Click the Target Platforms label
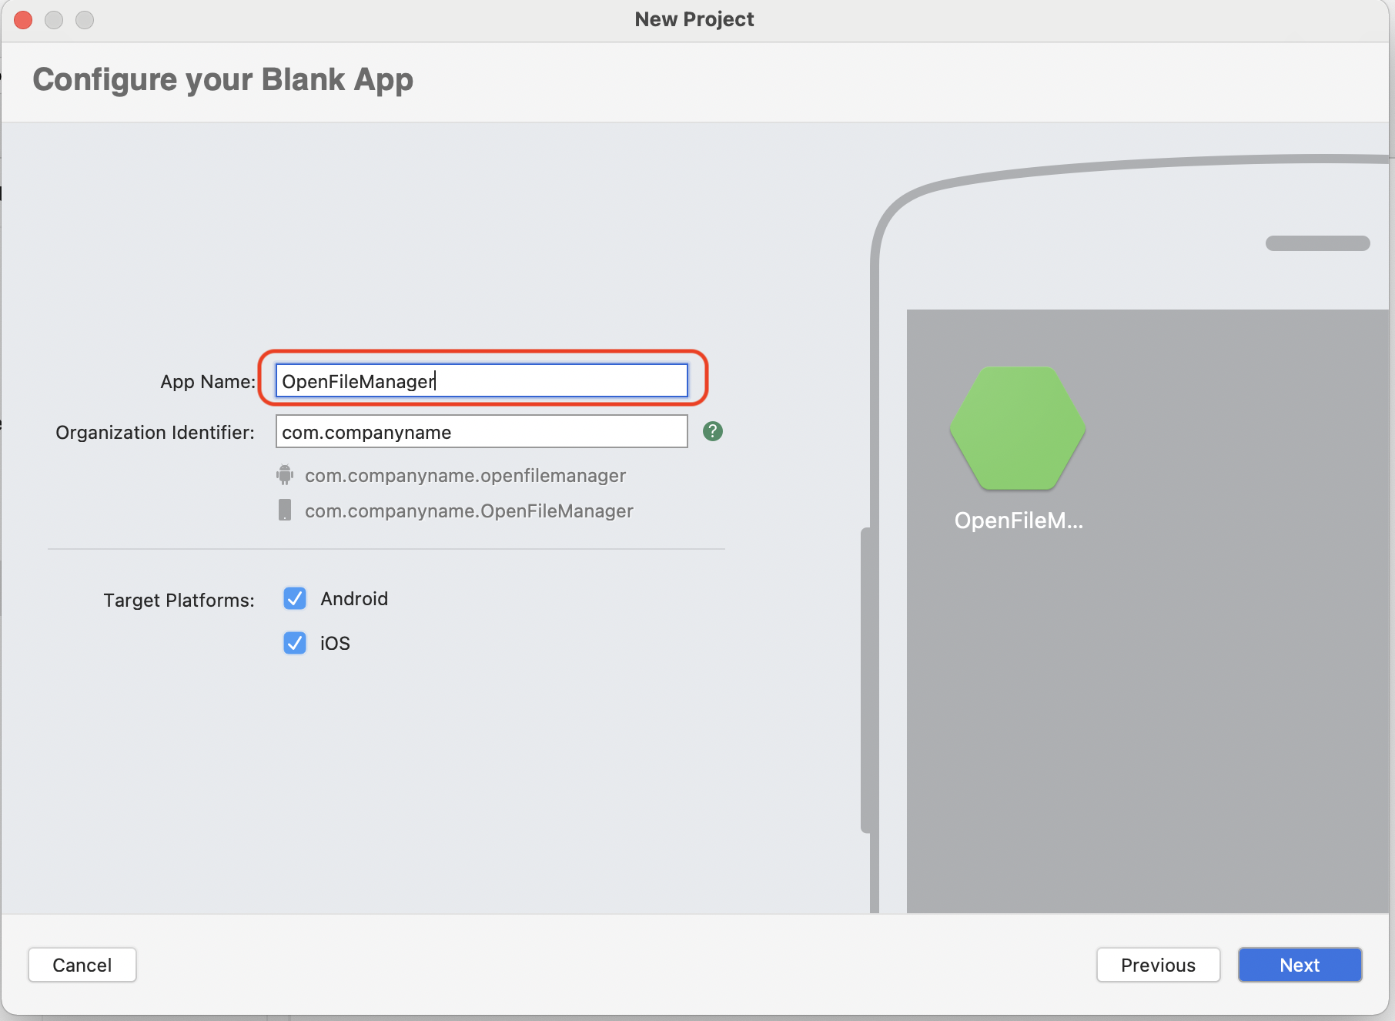1395x1021 pixels. pyautogui.click(x=179, y=601)
